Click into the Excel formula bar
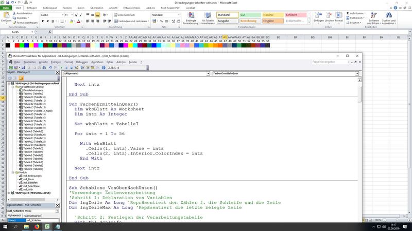Screen dimensions: 412x231 [230, 32]
